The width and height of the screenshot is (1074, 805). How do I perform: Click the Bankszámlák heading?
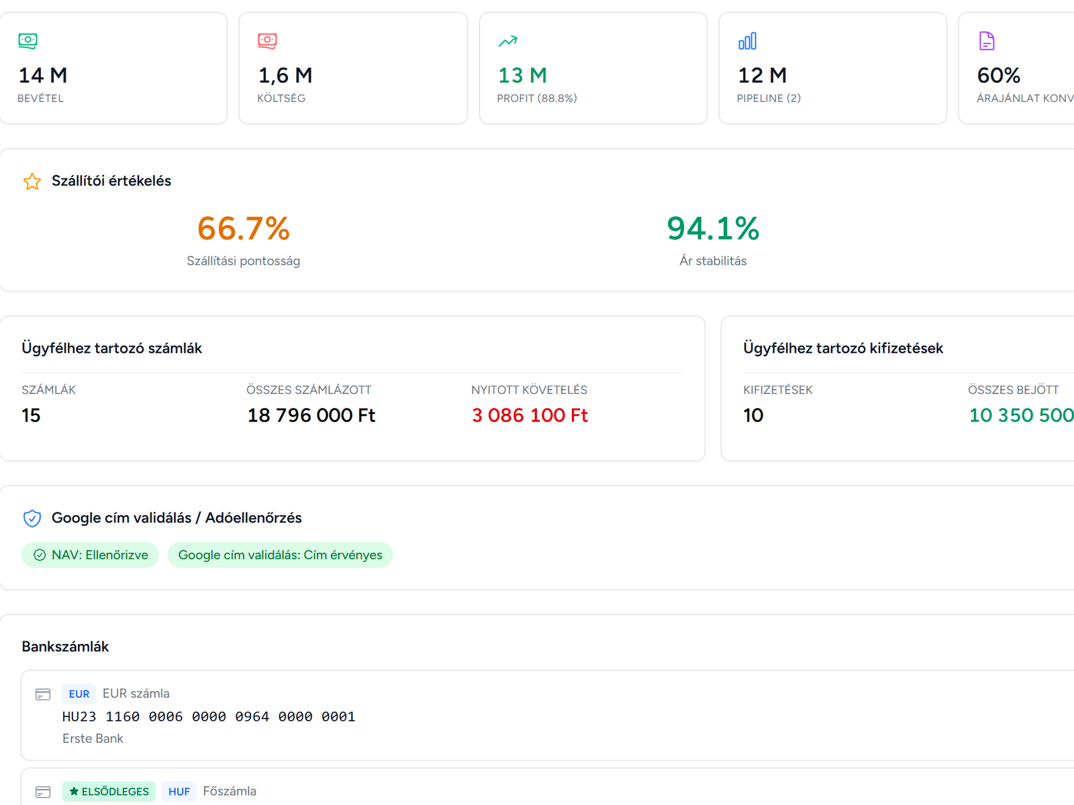pos(65,647)
